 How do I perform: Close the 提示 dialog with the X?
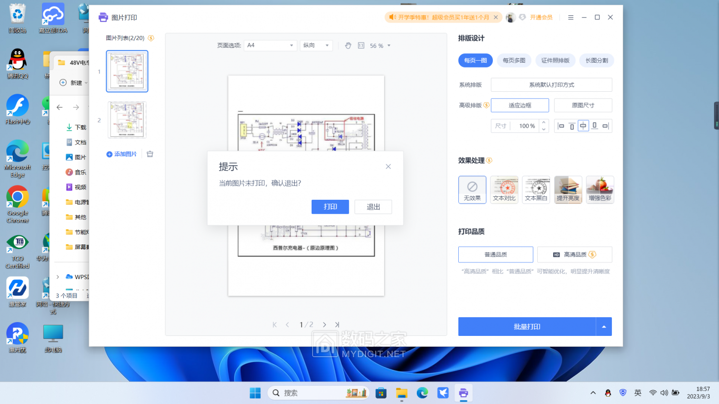pos(388,166)
